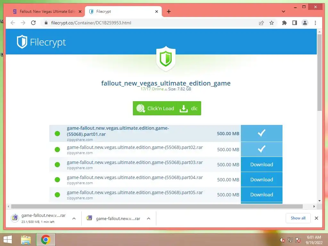Click green status dot of part01.rar
The width and height of the screenshot is (328, 246).
pyautogui.click(x=57, y=134)
